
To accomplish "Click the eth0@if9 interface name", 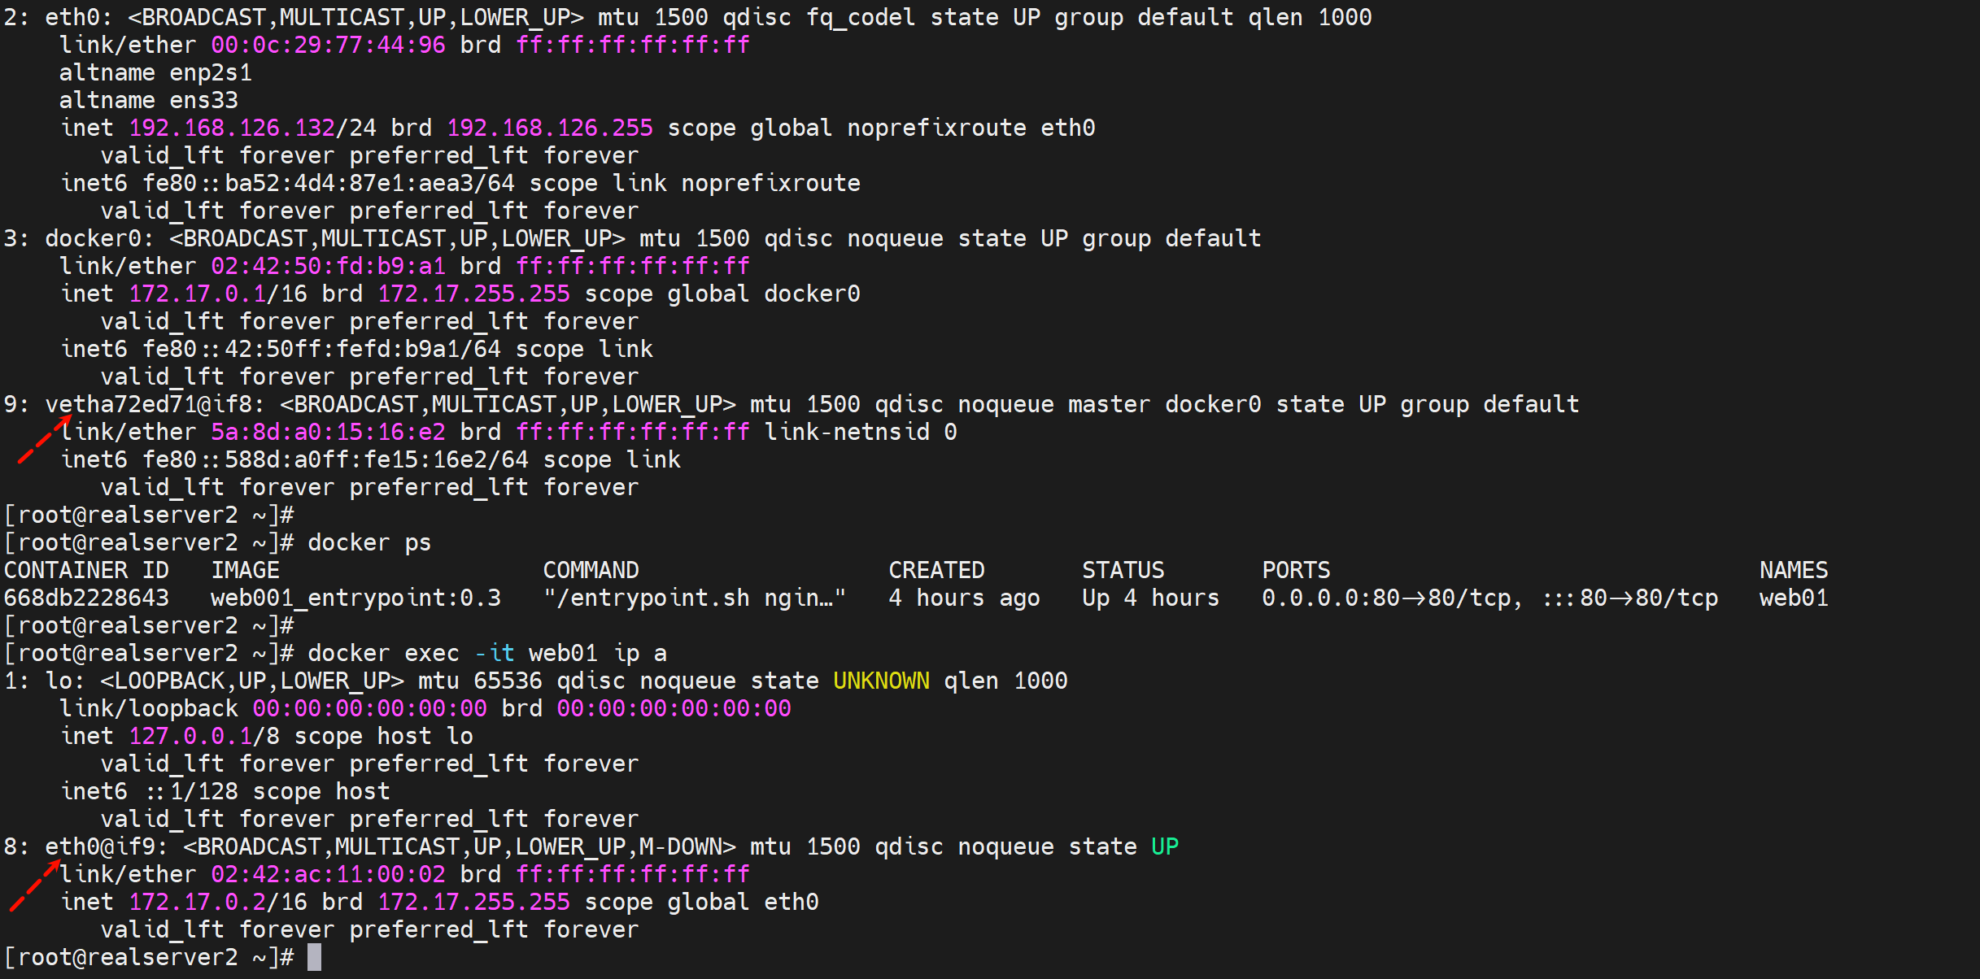I will click(x=101, y=846).
